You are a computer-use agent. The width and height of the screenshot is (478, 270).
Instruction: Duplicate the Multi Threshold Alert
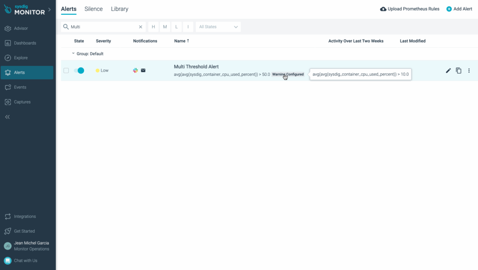458,70
